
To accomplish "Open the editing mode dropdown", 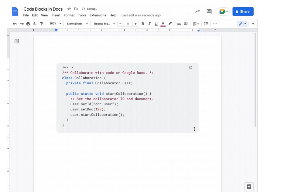I will click(242, 24).
